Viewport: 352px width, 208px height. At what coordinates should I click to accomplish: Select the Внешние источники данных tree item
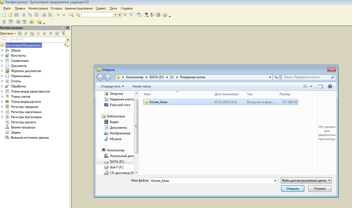(27, 137)
